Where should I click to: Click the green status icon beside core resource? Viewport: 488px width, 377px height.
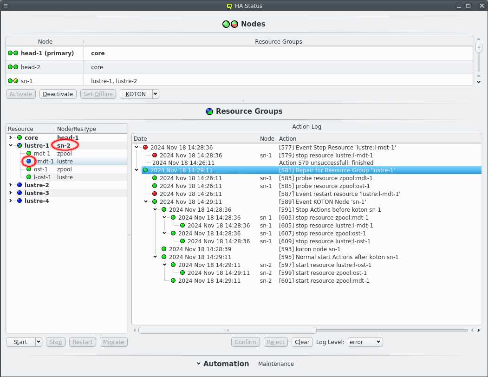(20, 137)
